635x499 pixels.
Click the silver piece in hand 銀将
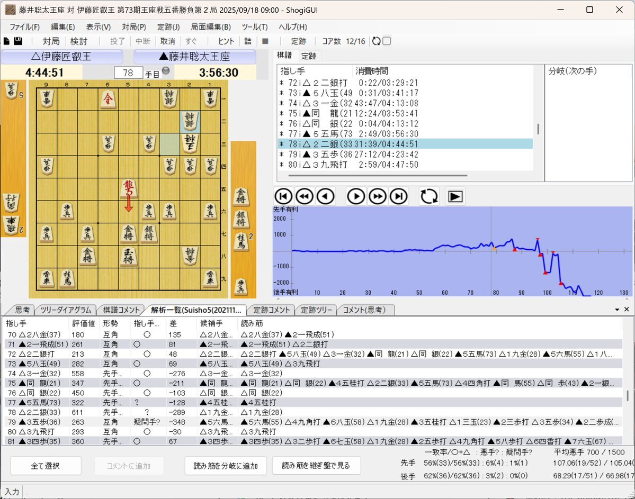click(x=241, y=219)
